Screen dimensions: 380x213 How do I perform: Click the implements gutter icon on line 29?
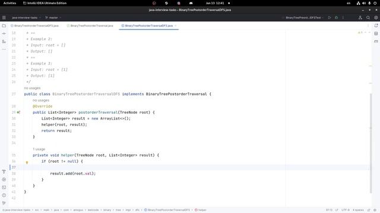click(x=18, y=112)
